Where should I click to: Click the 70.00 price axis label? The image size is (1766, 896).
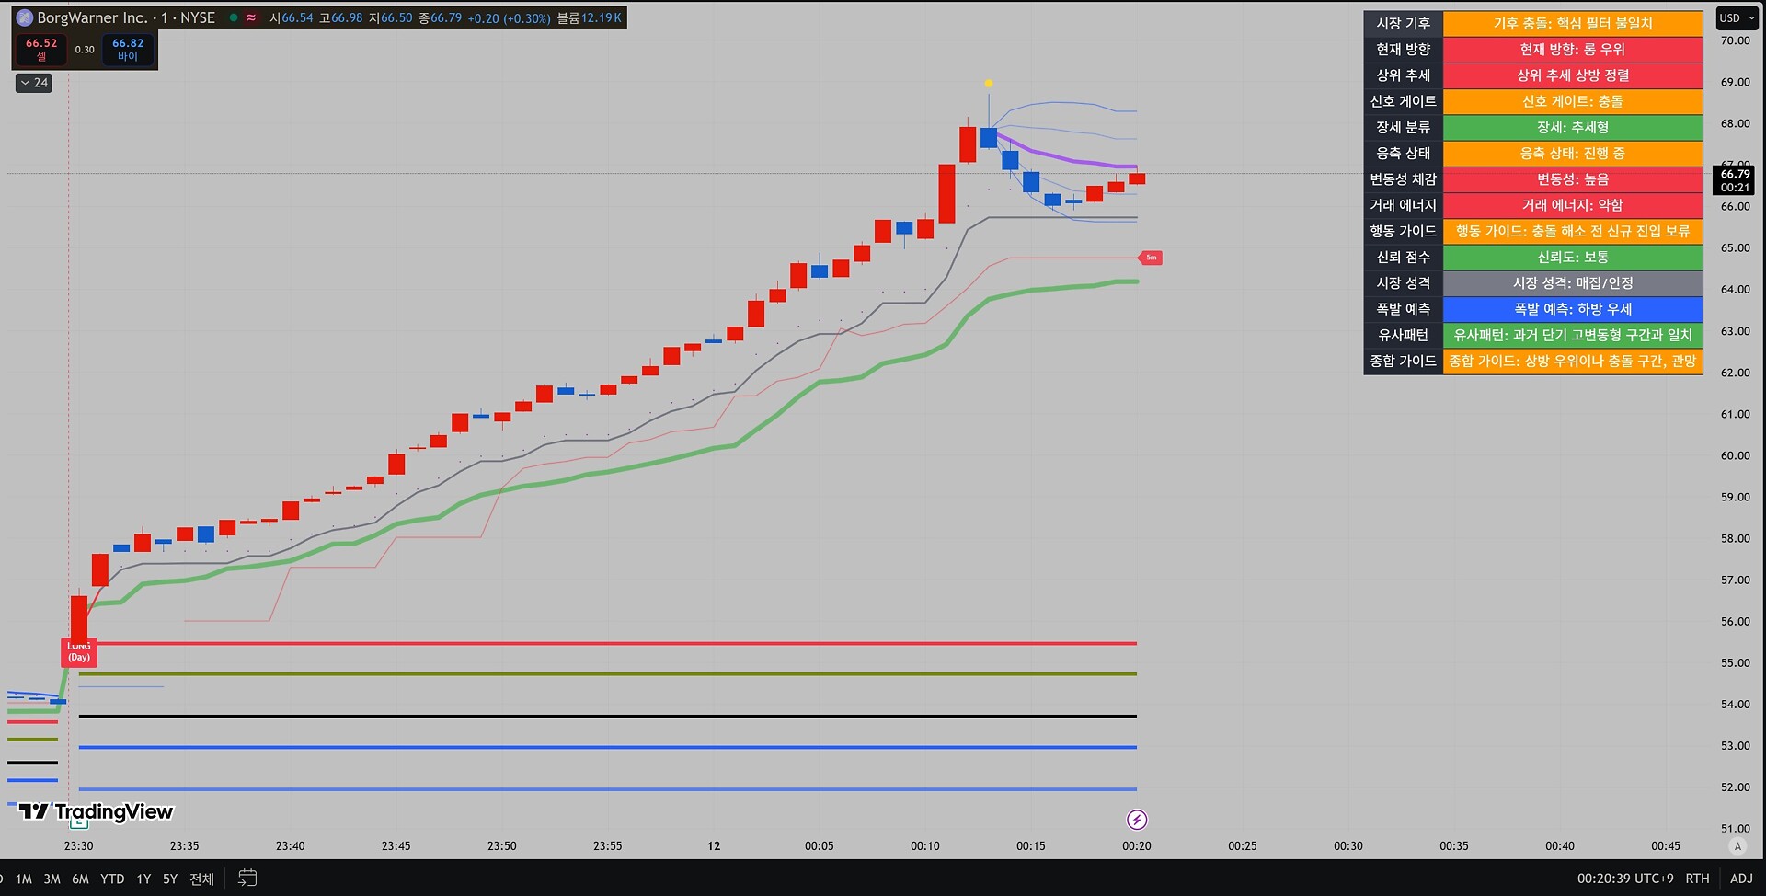[x=1735, y=40]
